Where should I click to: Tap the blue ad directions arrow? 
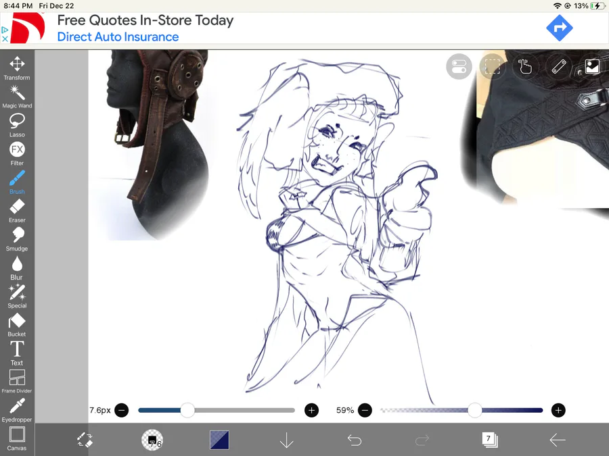click(560, 28)
